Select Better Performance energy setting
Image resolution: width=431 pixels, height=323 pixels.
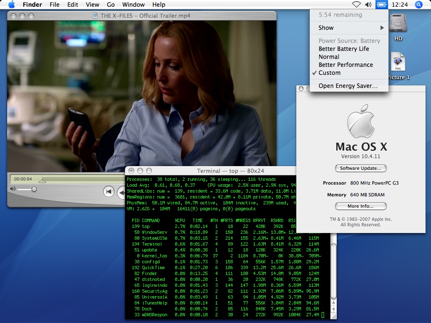(x=349, y=65)
